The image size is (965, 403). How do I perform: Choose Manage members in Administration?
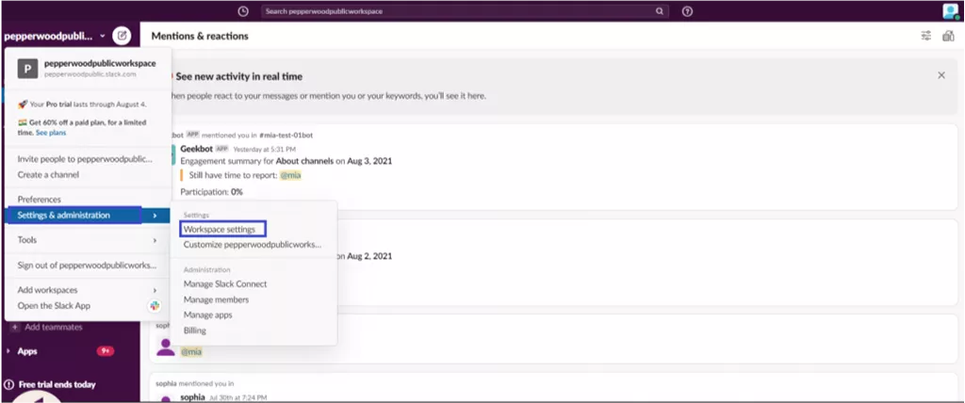coord(216,299)
